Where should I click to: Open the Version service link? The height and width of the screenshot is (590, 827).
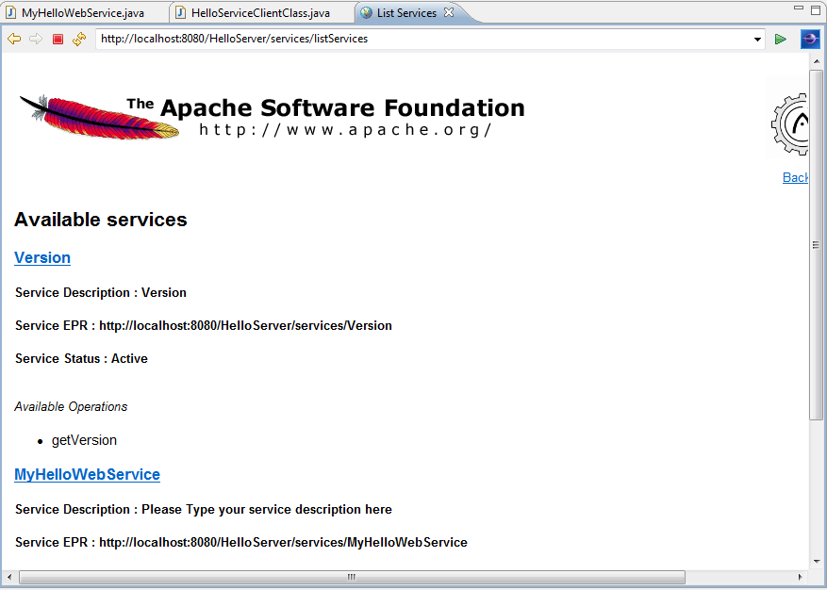pos(42,257)
